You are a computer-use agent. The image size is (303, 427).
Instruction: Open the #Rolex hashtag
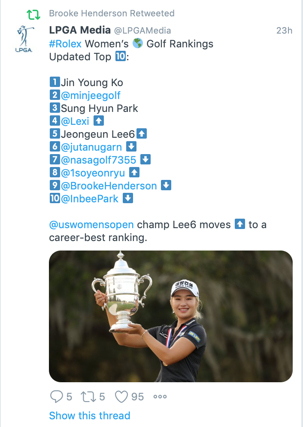(65, 44)
